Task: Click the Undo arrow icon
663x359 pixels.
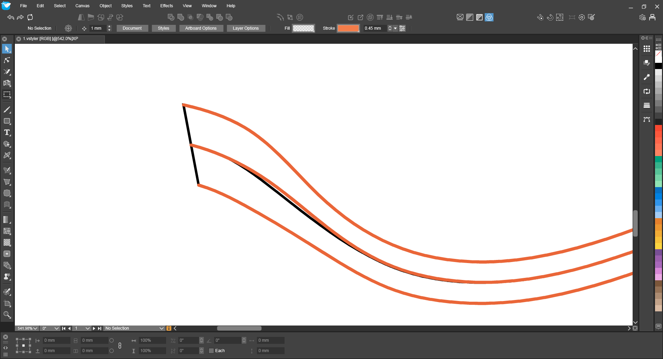Action: 11,17
